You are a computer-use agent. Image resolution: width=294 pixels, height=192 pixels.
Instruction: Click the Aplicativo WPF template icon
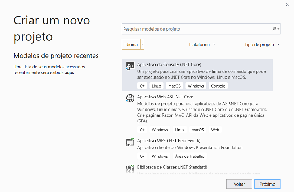(130, 142)
